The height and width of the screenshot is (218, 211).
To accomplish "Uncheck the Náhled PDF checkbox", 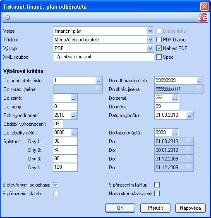I will coord(159,48).
